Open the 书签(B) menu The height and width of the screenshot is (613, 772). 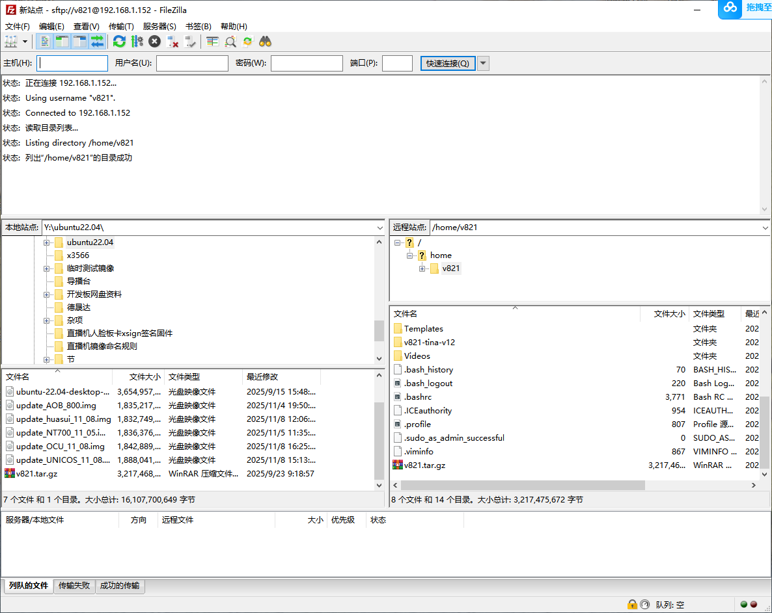(x=199, y=27)
